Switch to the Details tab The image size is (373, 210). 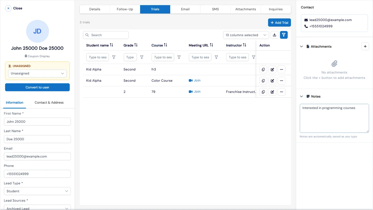tap(95, 9)
